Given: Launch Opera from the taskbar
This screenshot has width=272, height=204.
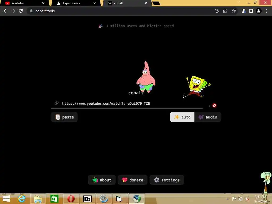Looking at the screenshot, I should point(71,199).
